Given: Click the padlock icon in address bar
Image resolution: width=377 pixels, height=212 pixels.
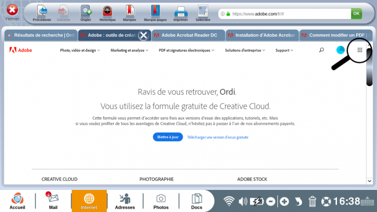Looking at the screenshot, I should click(x=228, y=14).
